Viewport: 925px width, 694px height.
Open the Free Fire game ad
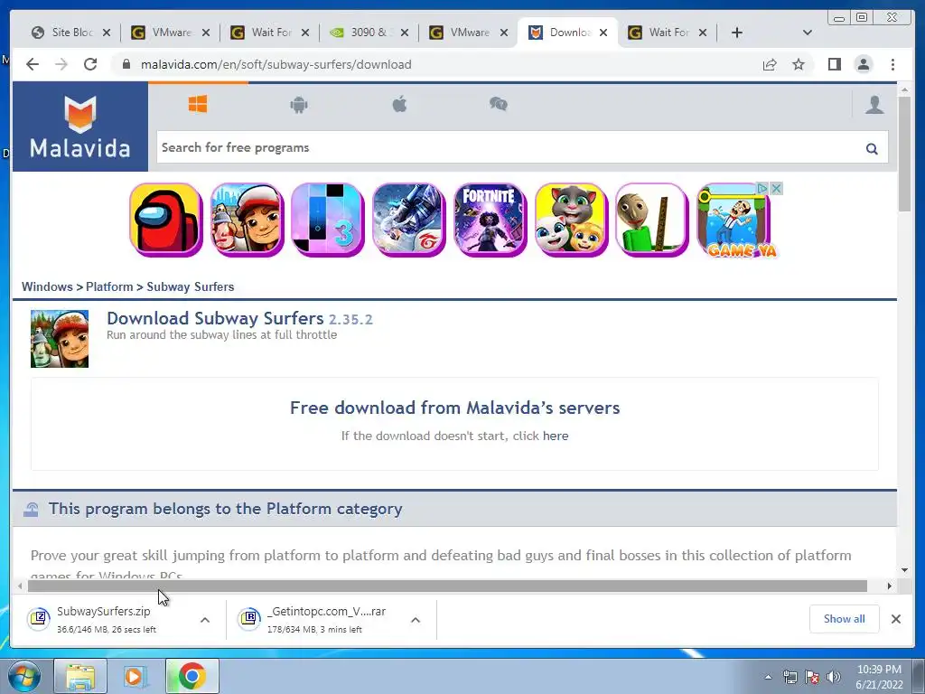(x=408, y=220)
